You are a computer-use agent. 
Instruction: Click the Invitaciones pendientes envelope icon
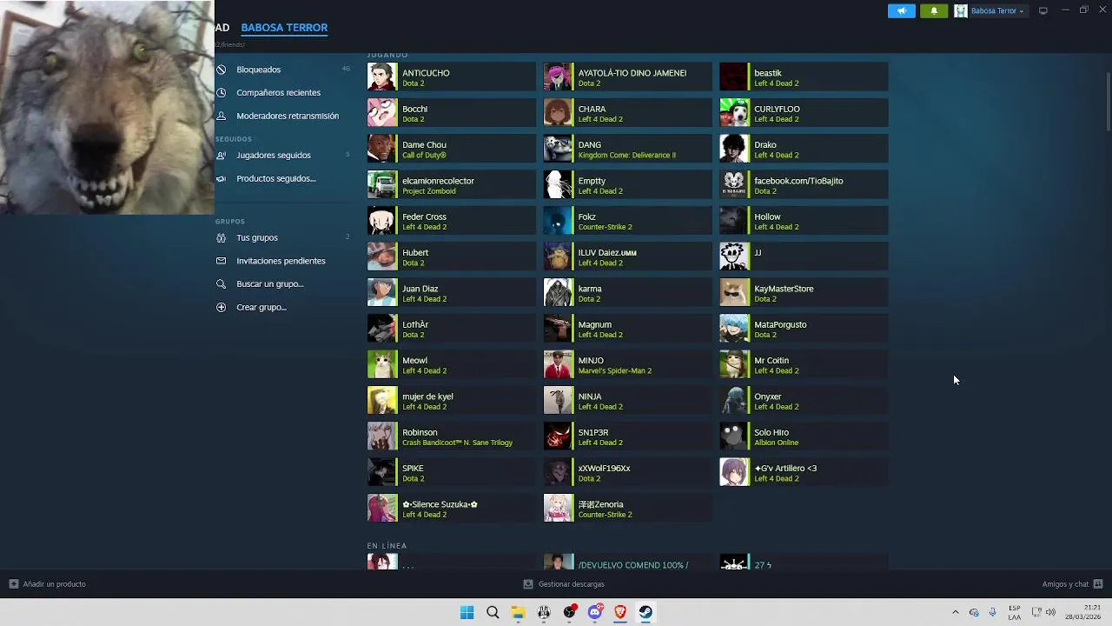click(221, 261)
